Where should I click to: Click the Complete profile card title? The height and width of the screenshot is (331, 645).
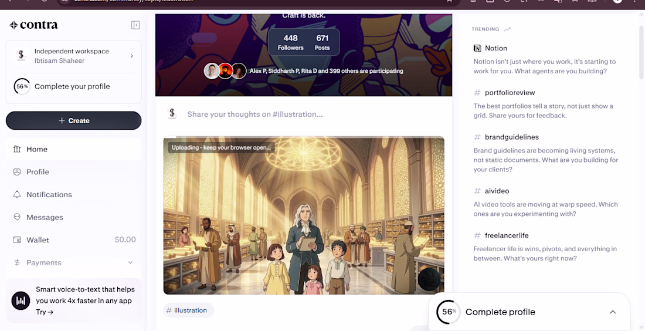(500, 312)
